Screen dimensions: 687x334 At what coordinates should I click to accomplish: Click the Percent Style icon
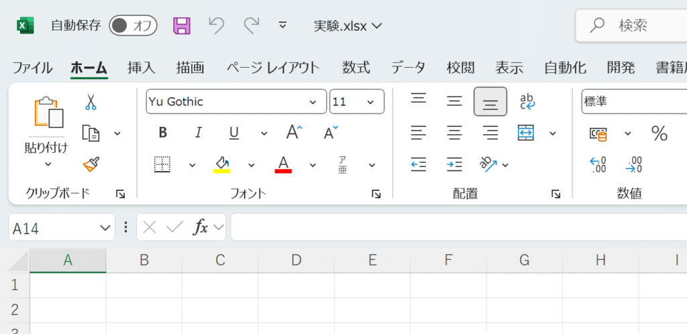tap(659, 133)
